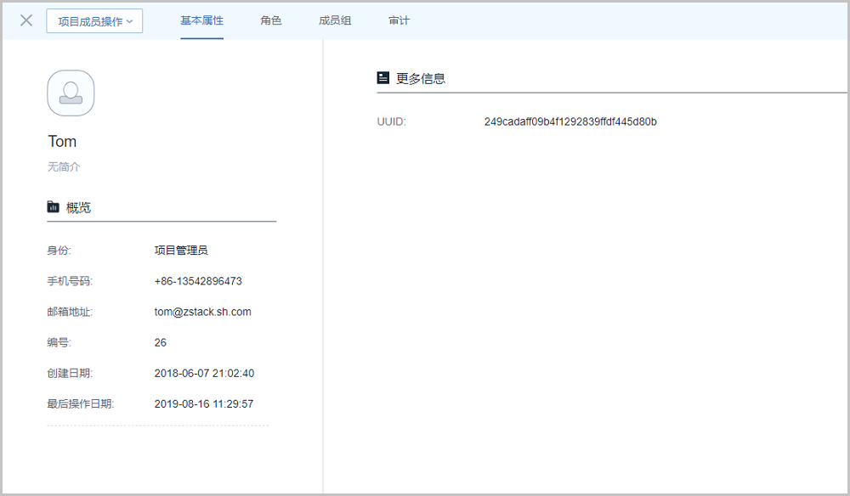Viewport: 850px width, 496px height.
Task: Open the 项目成员操作 dropdown
Action: [x=94, y=21]
